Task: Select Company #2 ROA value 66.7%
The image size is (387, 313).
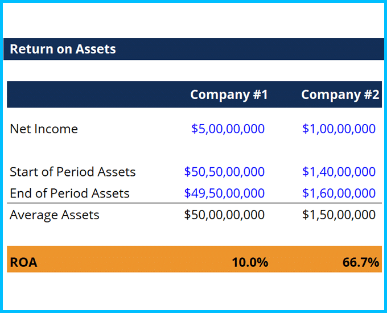Action: (360, 262)
